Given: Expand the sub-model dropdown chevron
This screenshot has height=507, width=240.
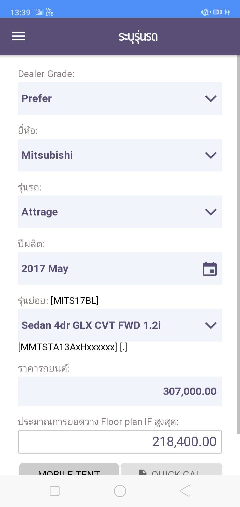Looking at the screenshot, I should click(211, 325).
